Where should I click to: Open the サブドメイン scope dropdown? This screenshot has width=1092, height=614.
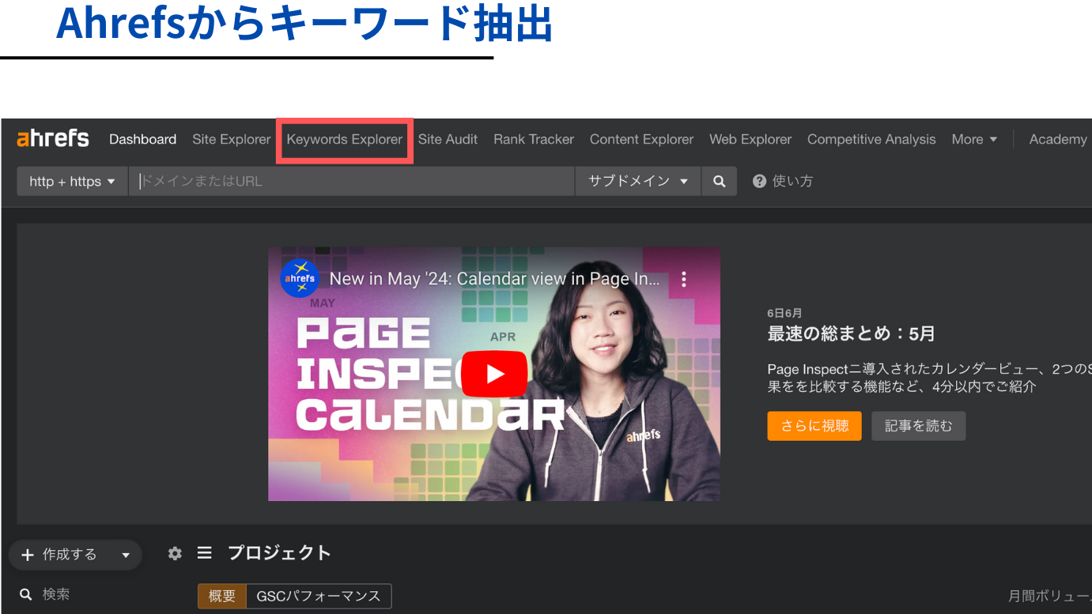(x=638, y=181)
